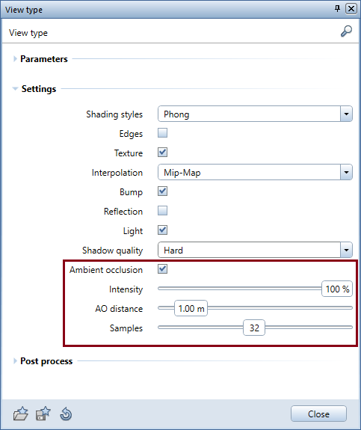This screenshot has height=430, width=361.
Task: Click the reset settings arrow icon
Action: 66,414
